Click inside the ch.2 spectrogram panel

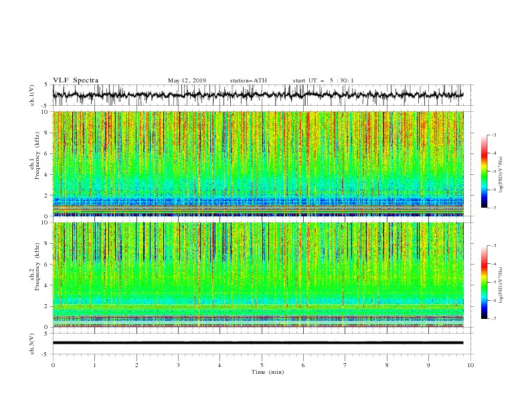pyautogui.click(x=258, y=275)
